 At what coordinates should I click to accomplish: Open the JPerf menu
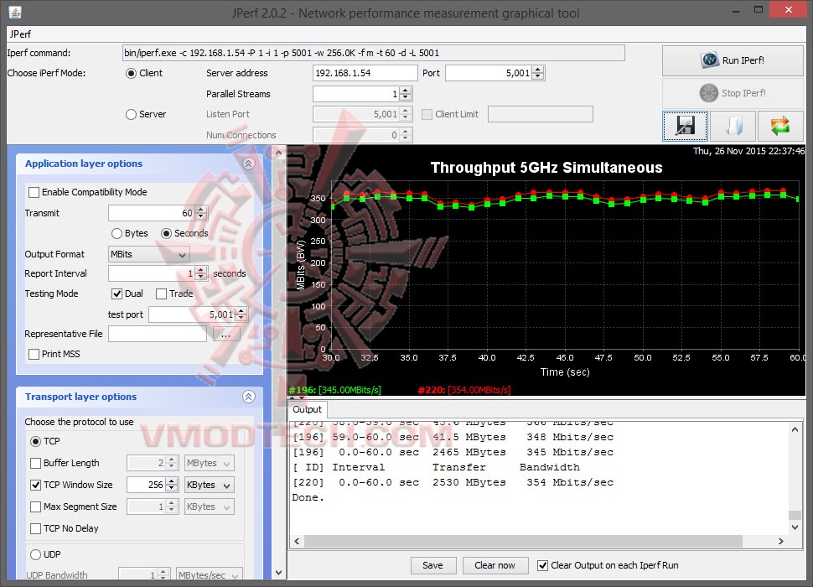coord(20,34)
